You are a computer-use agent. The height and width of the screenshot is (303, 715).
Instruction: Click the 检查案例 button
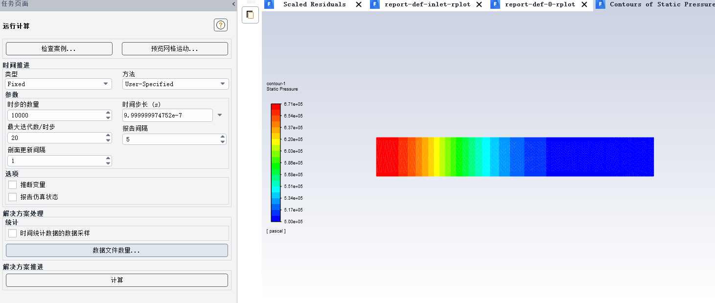(59, 49)
